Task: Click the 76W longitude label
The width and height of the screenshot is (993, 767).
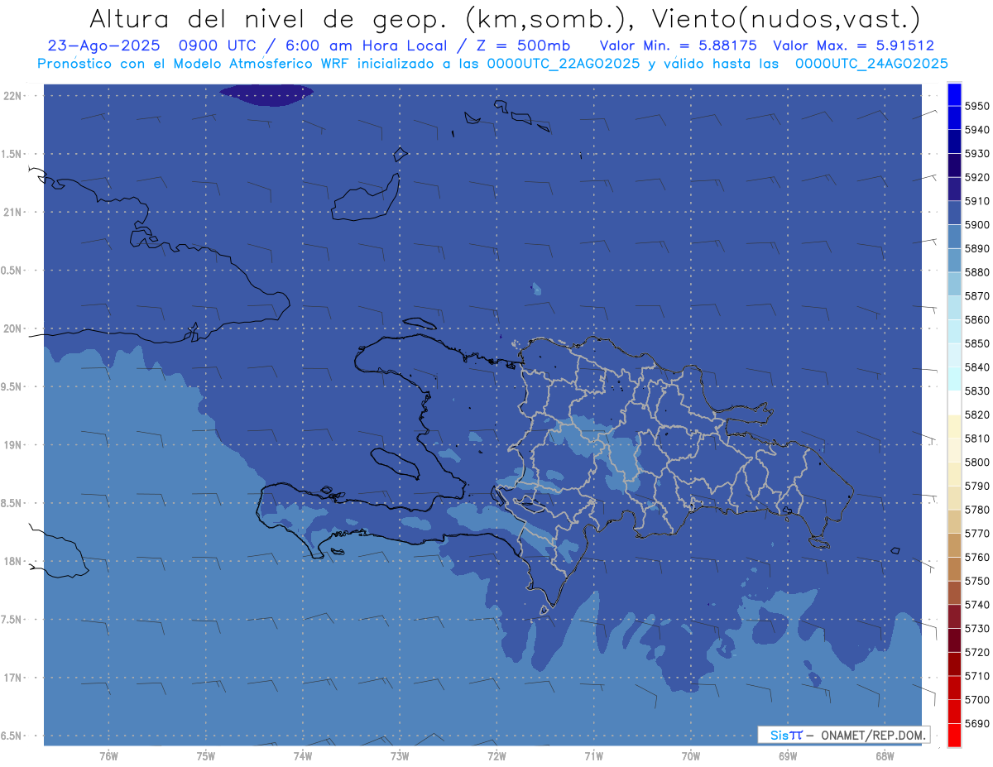Action: [108, 755]
